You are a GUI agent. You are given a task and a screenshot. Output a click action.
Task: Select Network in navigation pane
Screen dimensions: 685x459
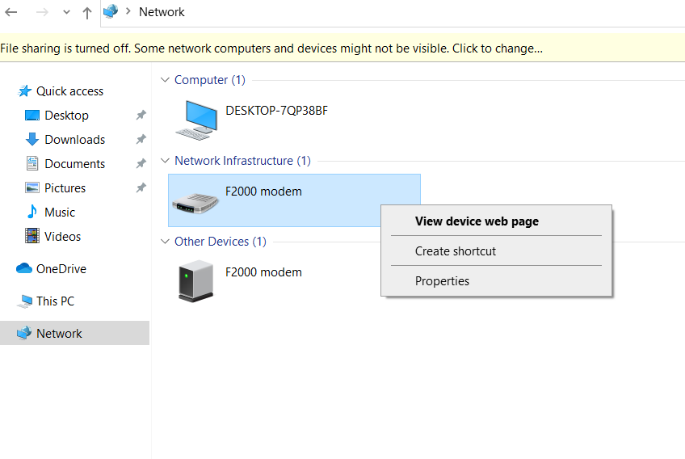click(59, 334)
